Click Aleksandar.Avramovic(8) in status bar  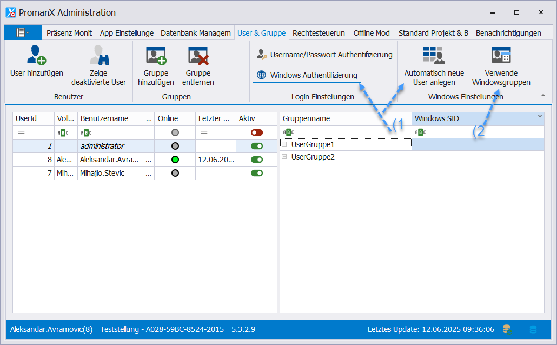(51, 329)
